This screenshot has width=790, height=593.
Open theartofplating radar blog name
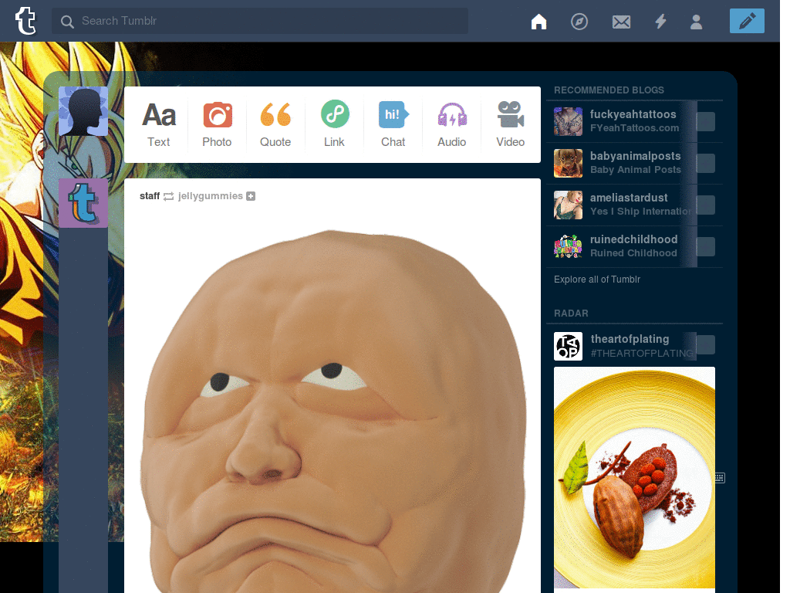(630, 339)
